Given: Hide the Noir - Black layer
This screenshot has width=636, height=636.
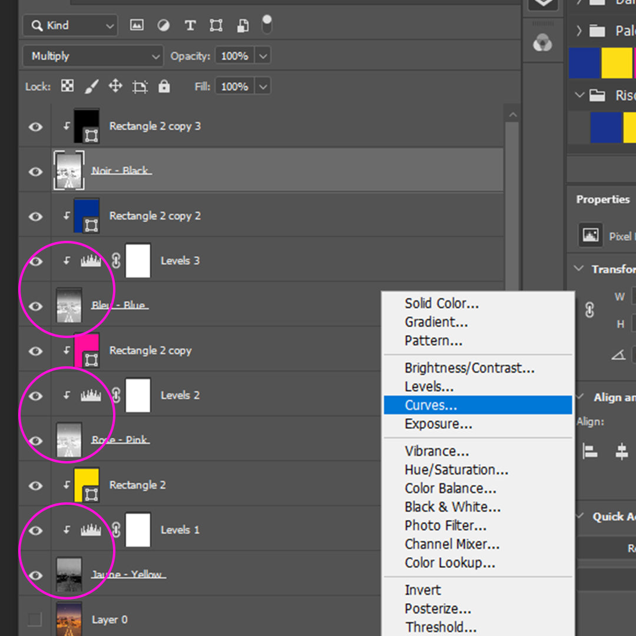Looking at the screenshot, I should point(35,171).
